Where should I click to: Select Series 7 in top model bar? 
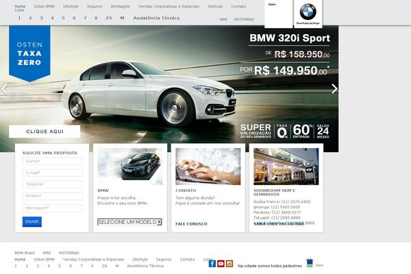click(85, 18)
